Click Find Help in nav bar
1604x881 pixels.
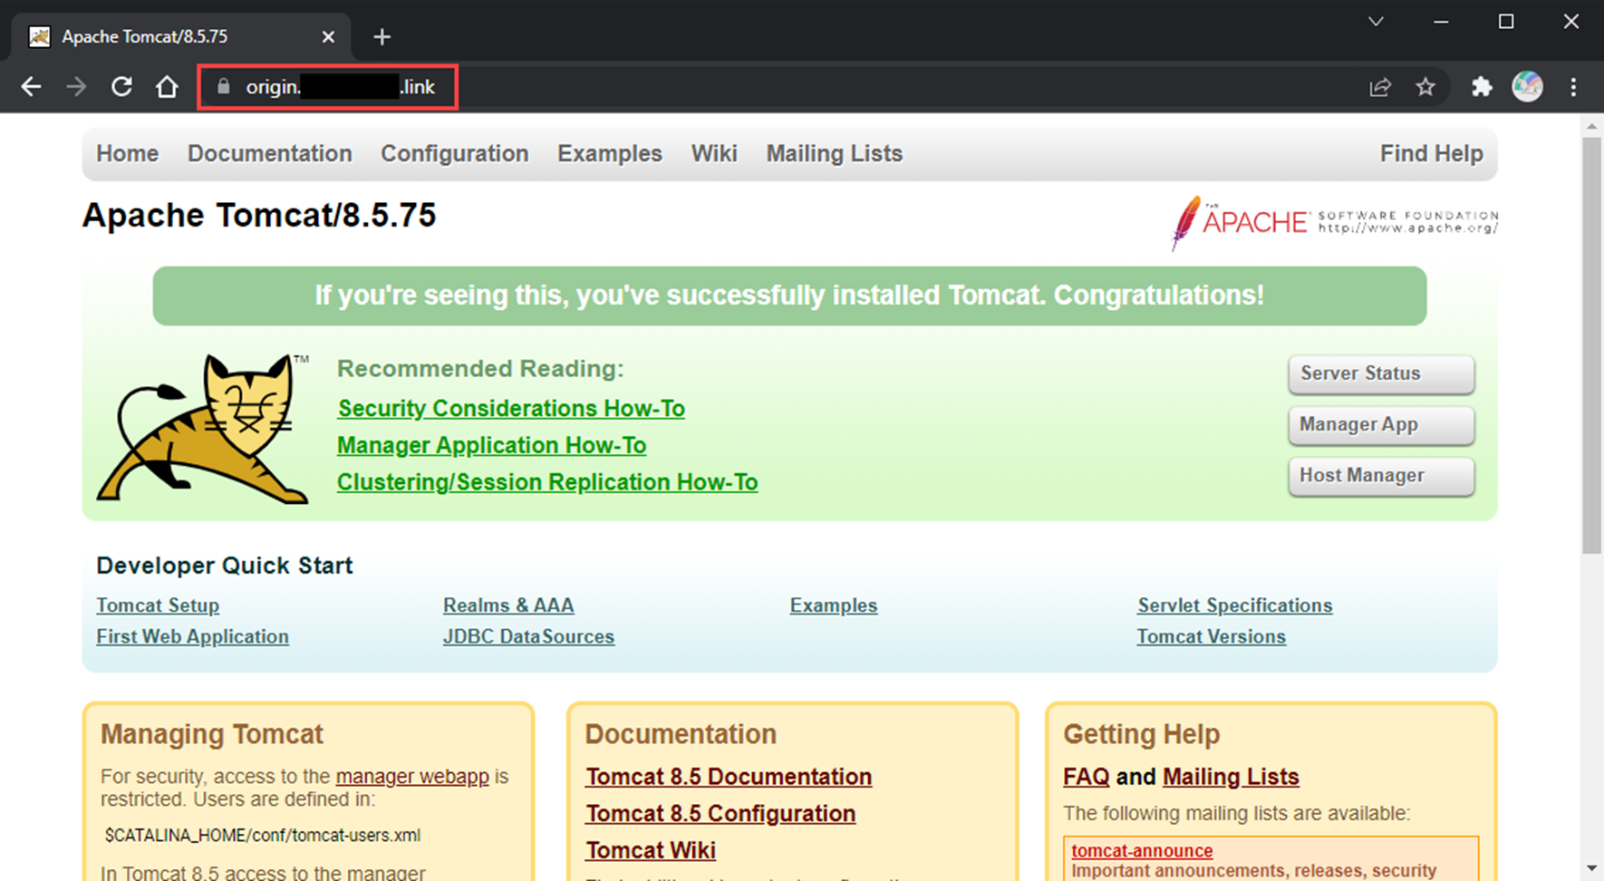1432,154
